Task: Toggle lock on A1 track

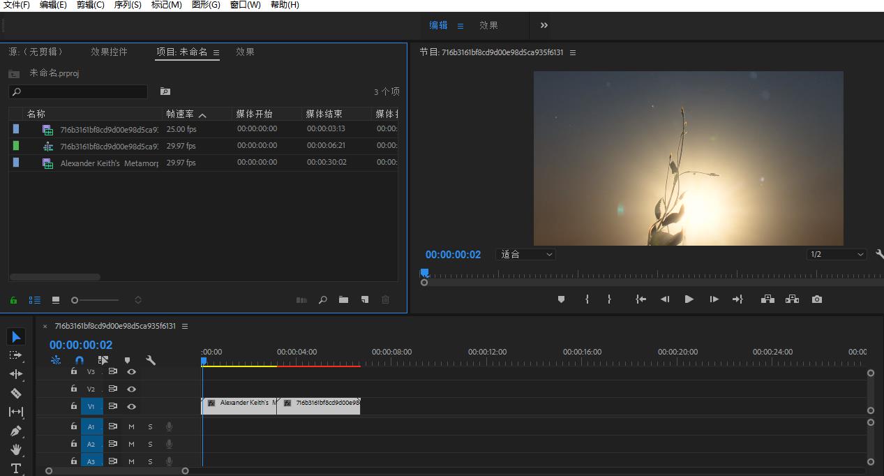Action: 74,426
